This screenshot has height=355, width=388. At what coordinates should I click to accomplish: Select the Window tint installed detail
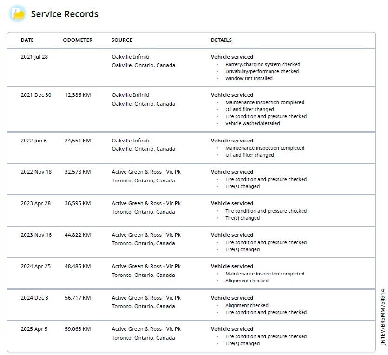pos(249,79)
